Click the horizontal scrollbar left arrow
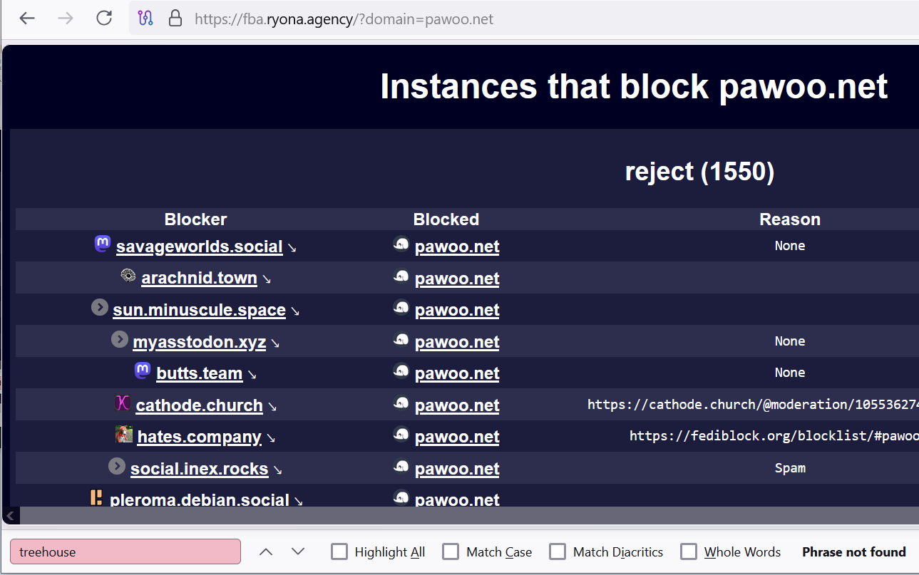 pyautogui.click(x=11, y=515)
